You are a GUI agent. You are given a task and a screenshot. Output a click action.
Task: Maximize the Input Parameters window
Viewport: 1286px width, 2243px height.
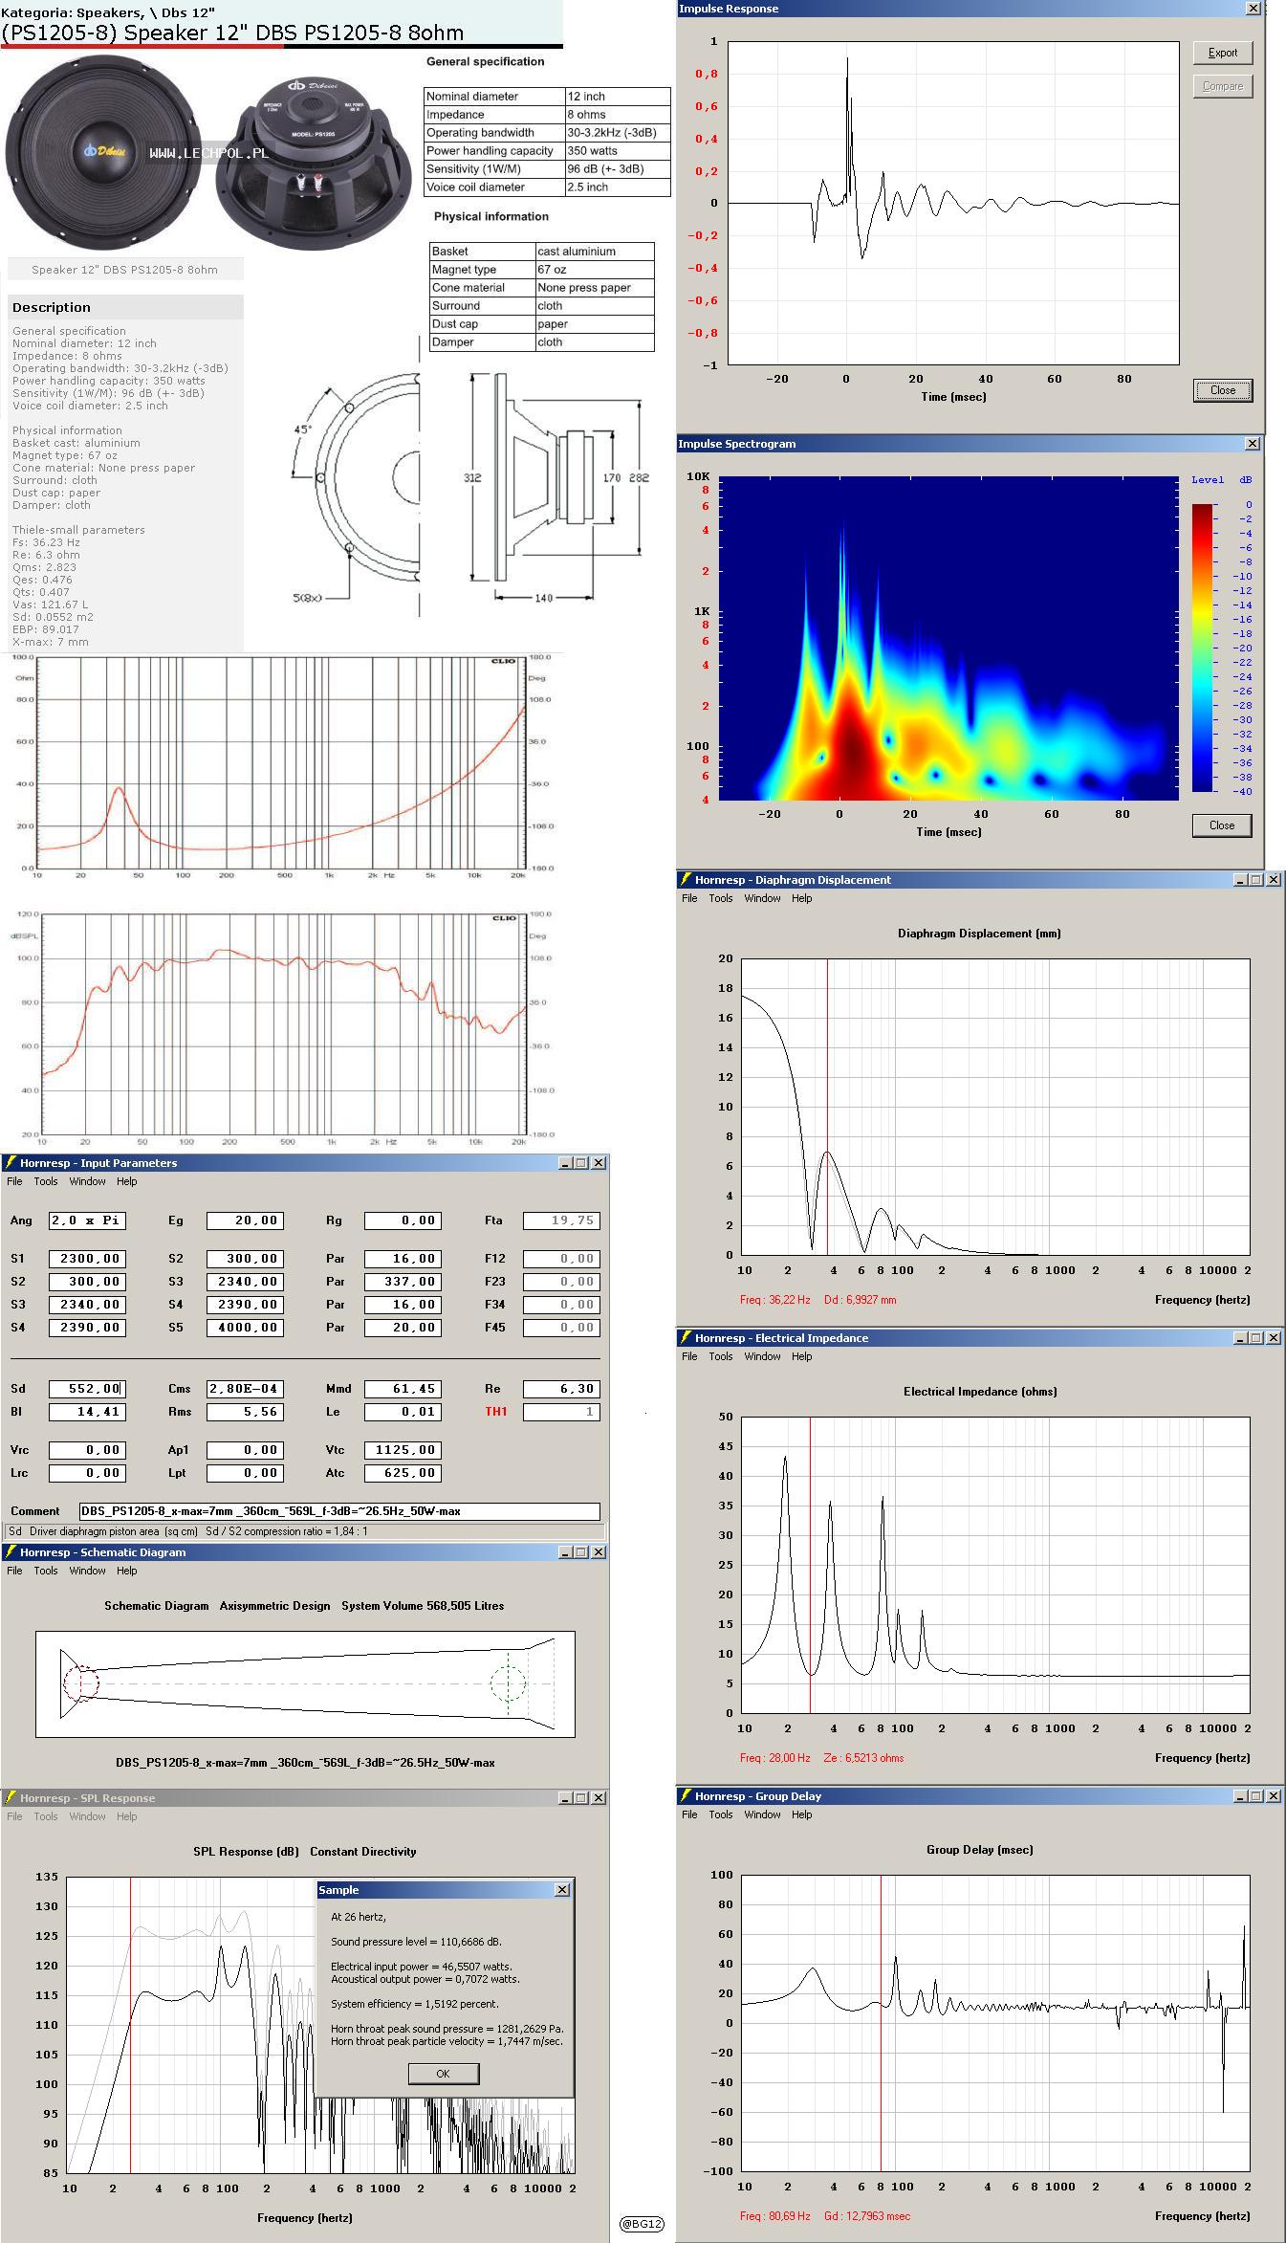click(x=580, y=1163)
